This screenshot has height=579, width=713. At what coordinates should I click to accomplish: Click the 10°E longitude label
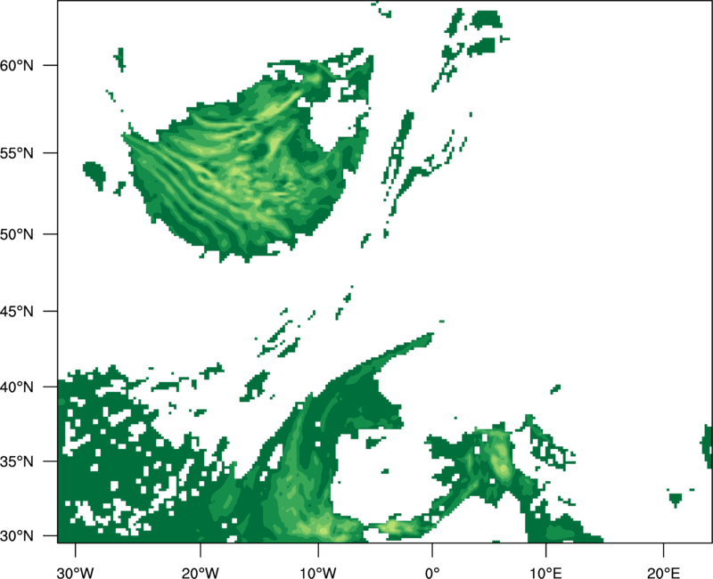(x=545, y=573)
